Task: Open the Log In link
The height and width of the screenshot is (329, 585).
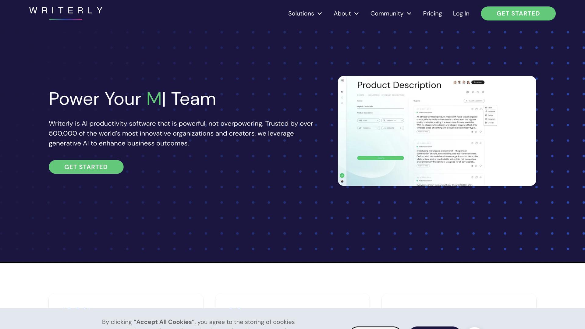Action: point(461,14)
